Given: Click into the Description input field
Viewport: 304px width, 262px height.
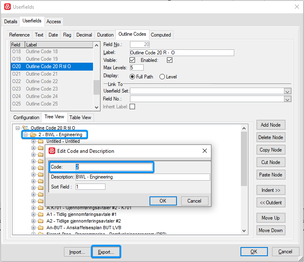Looking at the screenshot, I should point(142,177).
